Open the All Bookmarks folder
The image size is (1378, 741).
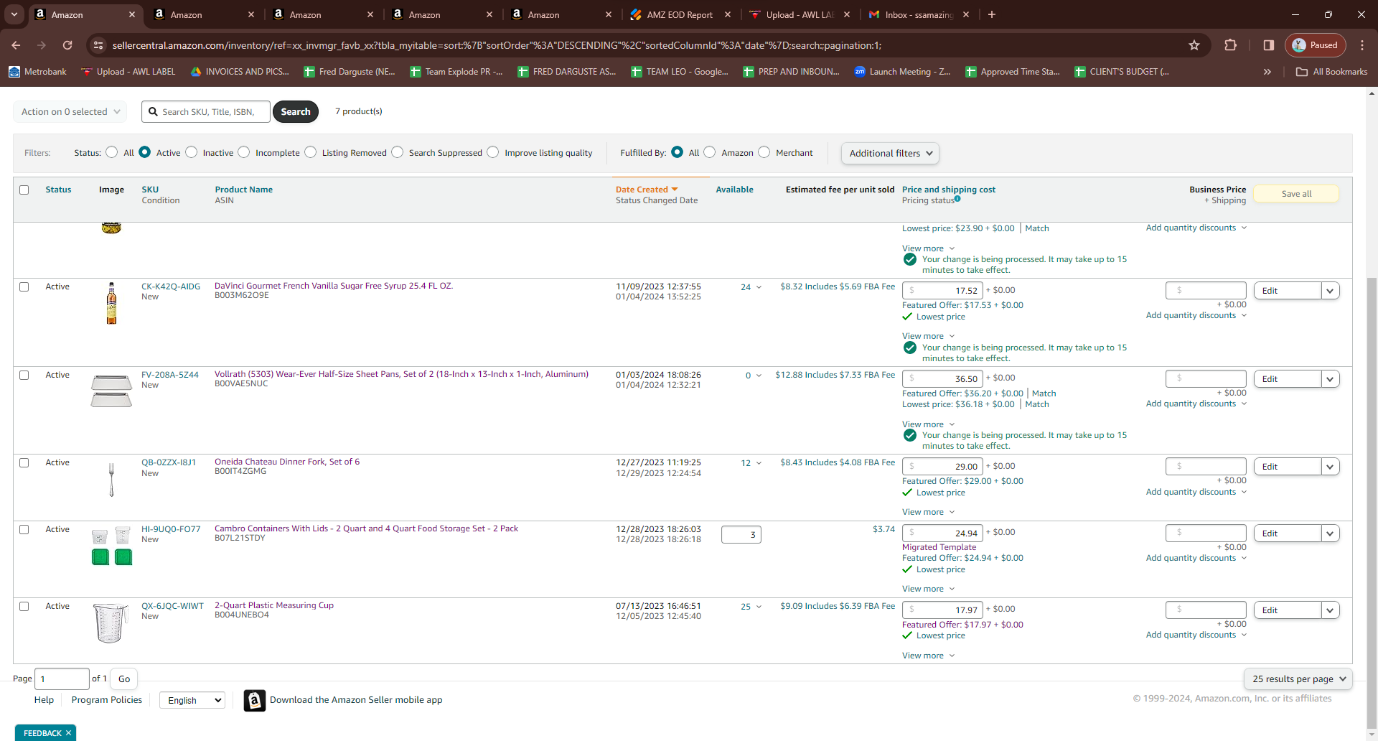(1332, 72)
